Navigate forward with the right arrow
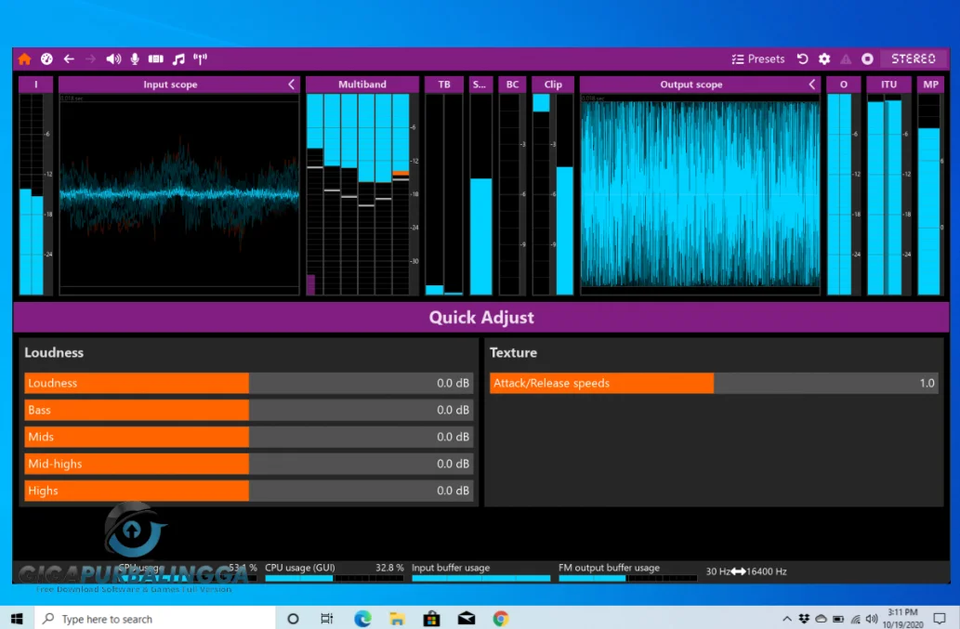 91,59
